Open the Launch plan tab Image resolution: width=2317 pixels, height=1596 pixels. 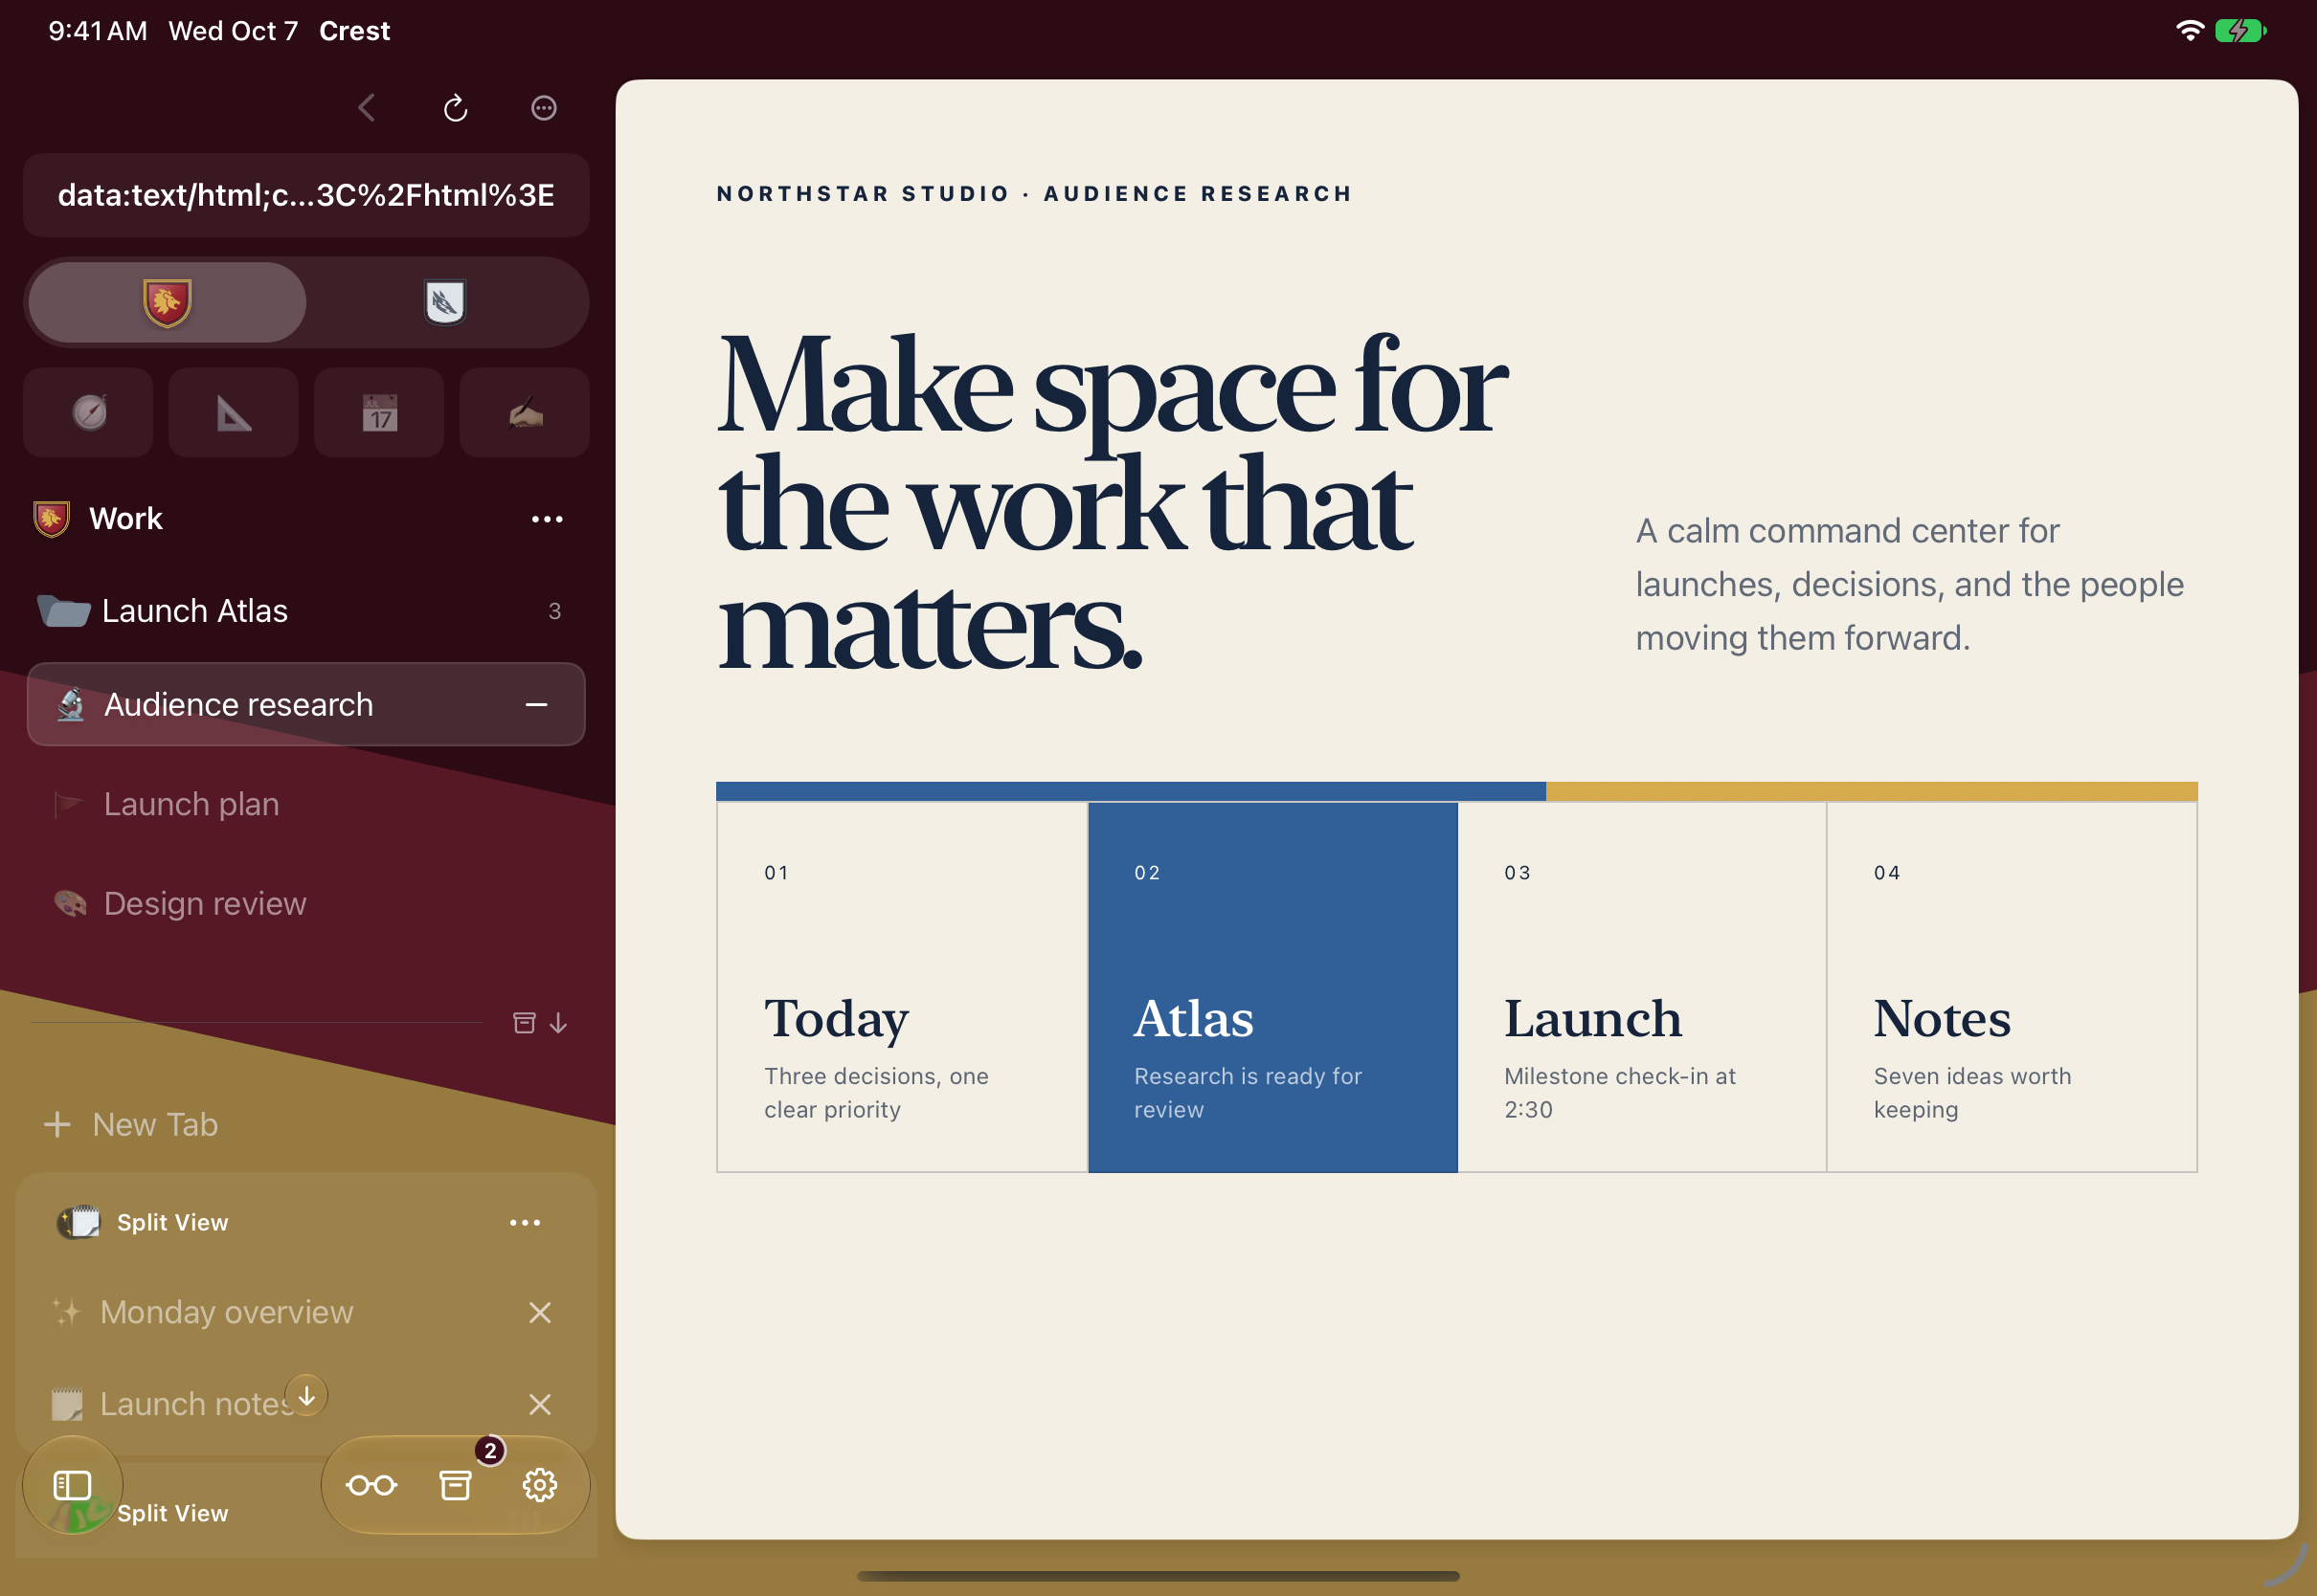click(306, 804)
